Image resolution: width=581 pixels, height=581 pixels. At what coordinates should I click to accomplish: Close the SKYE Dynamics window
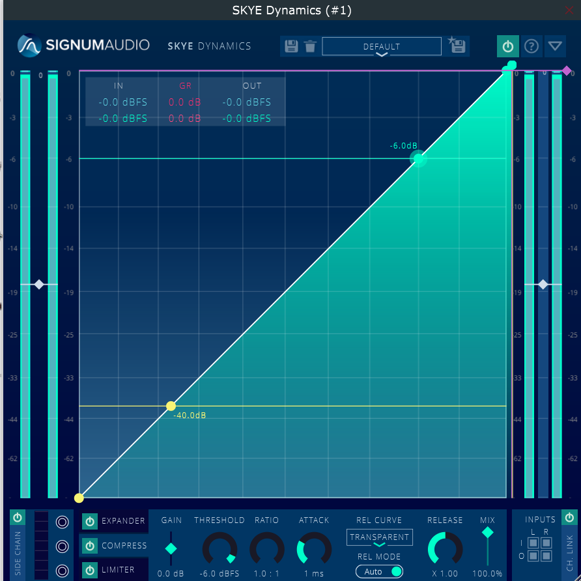(x=569, y=10)
